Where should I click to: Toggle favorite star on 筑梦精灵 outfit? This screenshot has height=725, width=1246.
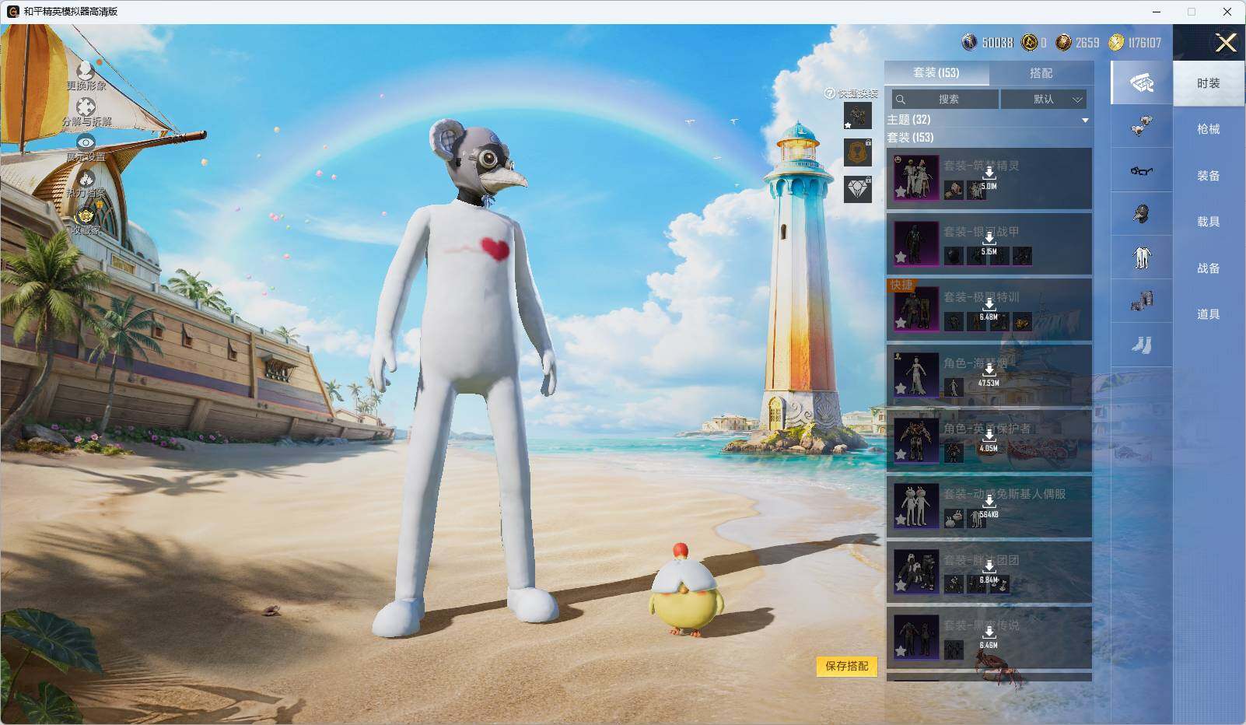click(x=901, y=191)
